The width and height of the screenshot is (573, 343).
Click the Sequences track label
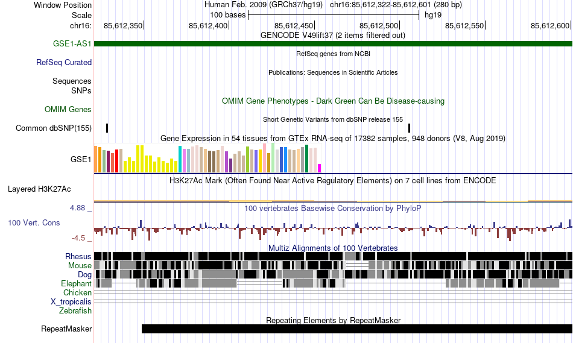[72, 81]
